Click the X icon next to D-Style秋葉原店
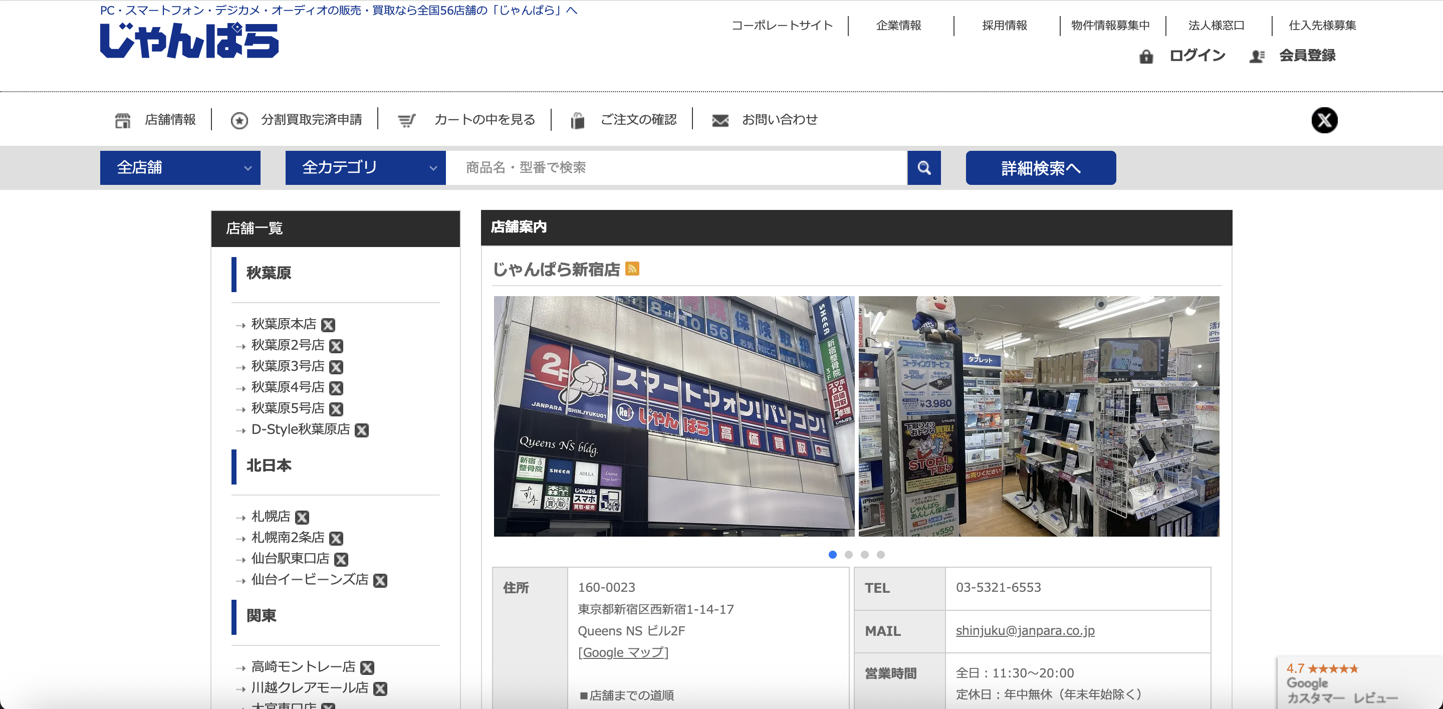The height and width of the screenshot is (709, 1443). pos(362,430)
